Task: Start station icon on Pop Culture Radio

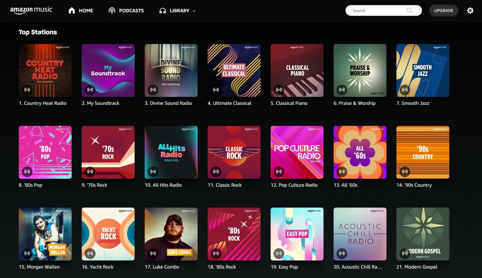Action: (x=279, y=171)
